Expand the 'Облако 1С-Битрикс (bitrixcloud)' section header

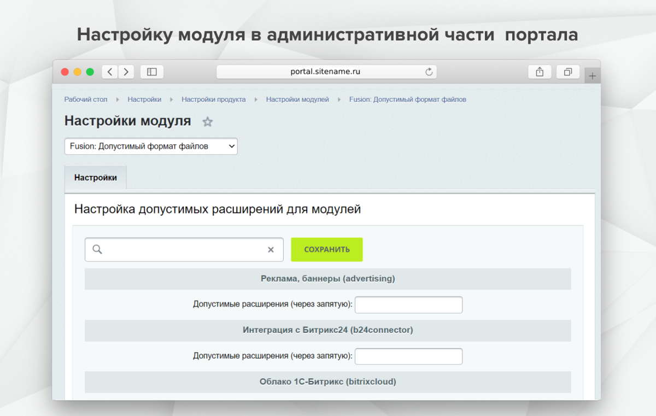point(327,382)
